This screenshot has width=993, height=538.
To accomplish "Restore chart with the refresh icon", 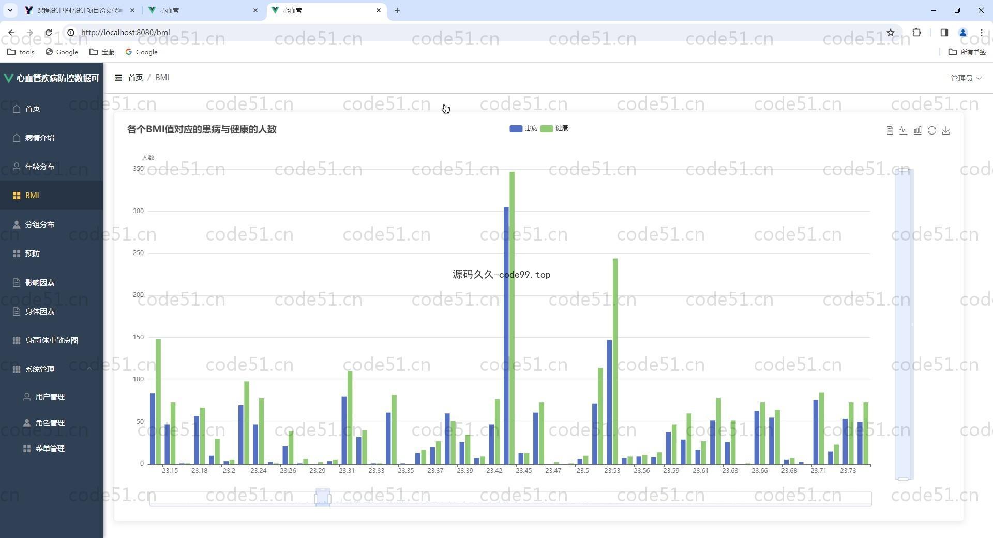I will (x=932, y=130).
